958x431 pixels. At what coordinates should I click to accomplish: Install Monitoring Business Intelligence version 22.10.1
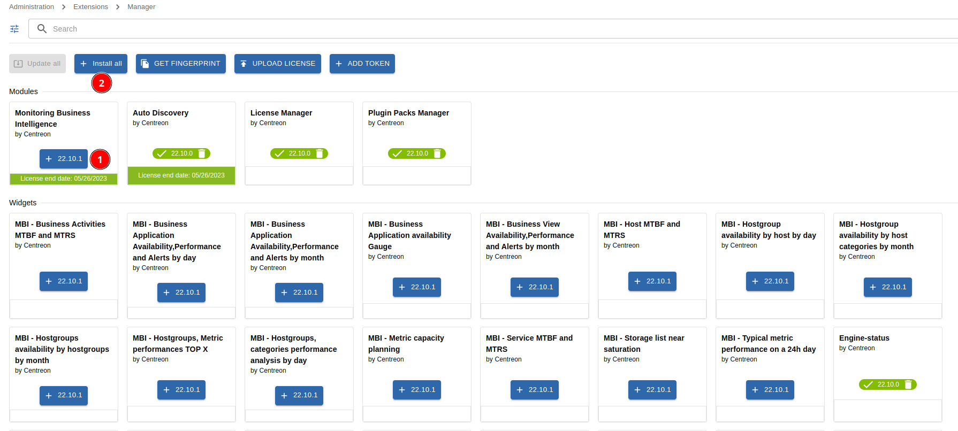(x=64, y=159)
